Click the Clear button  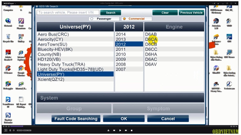point(165,13)
